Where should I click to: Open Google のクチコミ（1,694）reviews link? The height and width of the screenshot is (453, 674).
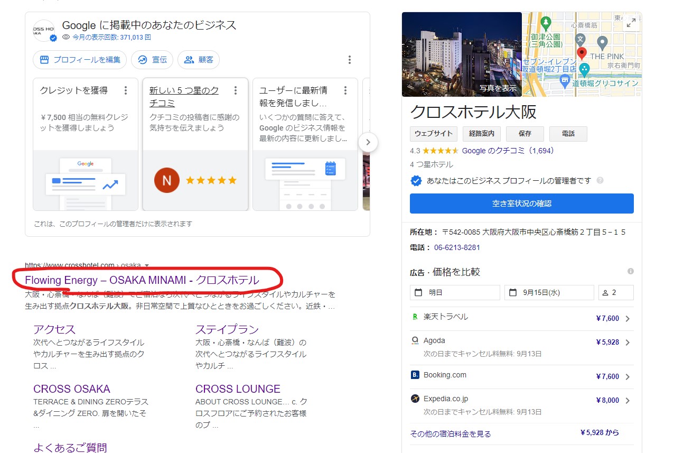pos(508,151)
